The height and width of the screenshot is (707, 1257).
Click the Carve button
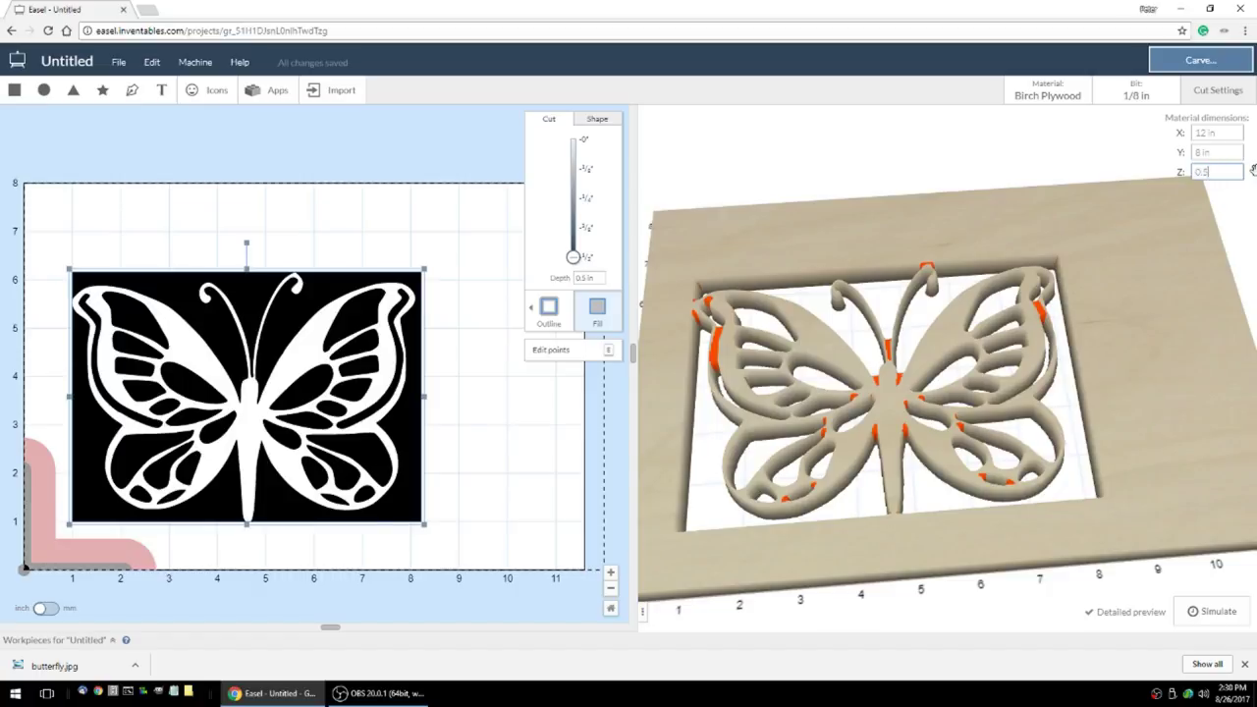point(1201,60)
